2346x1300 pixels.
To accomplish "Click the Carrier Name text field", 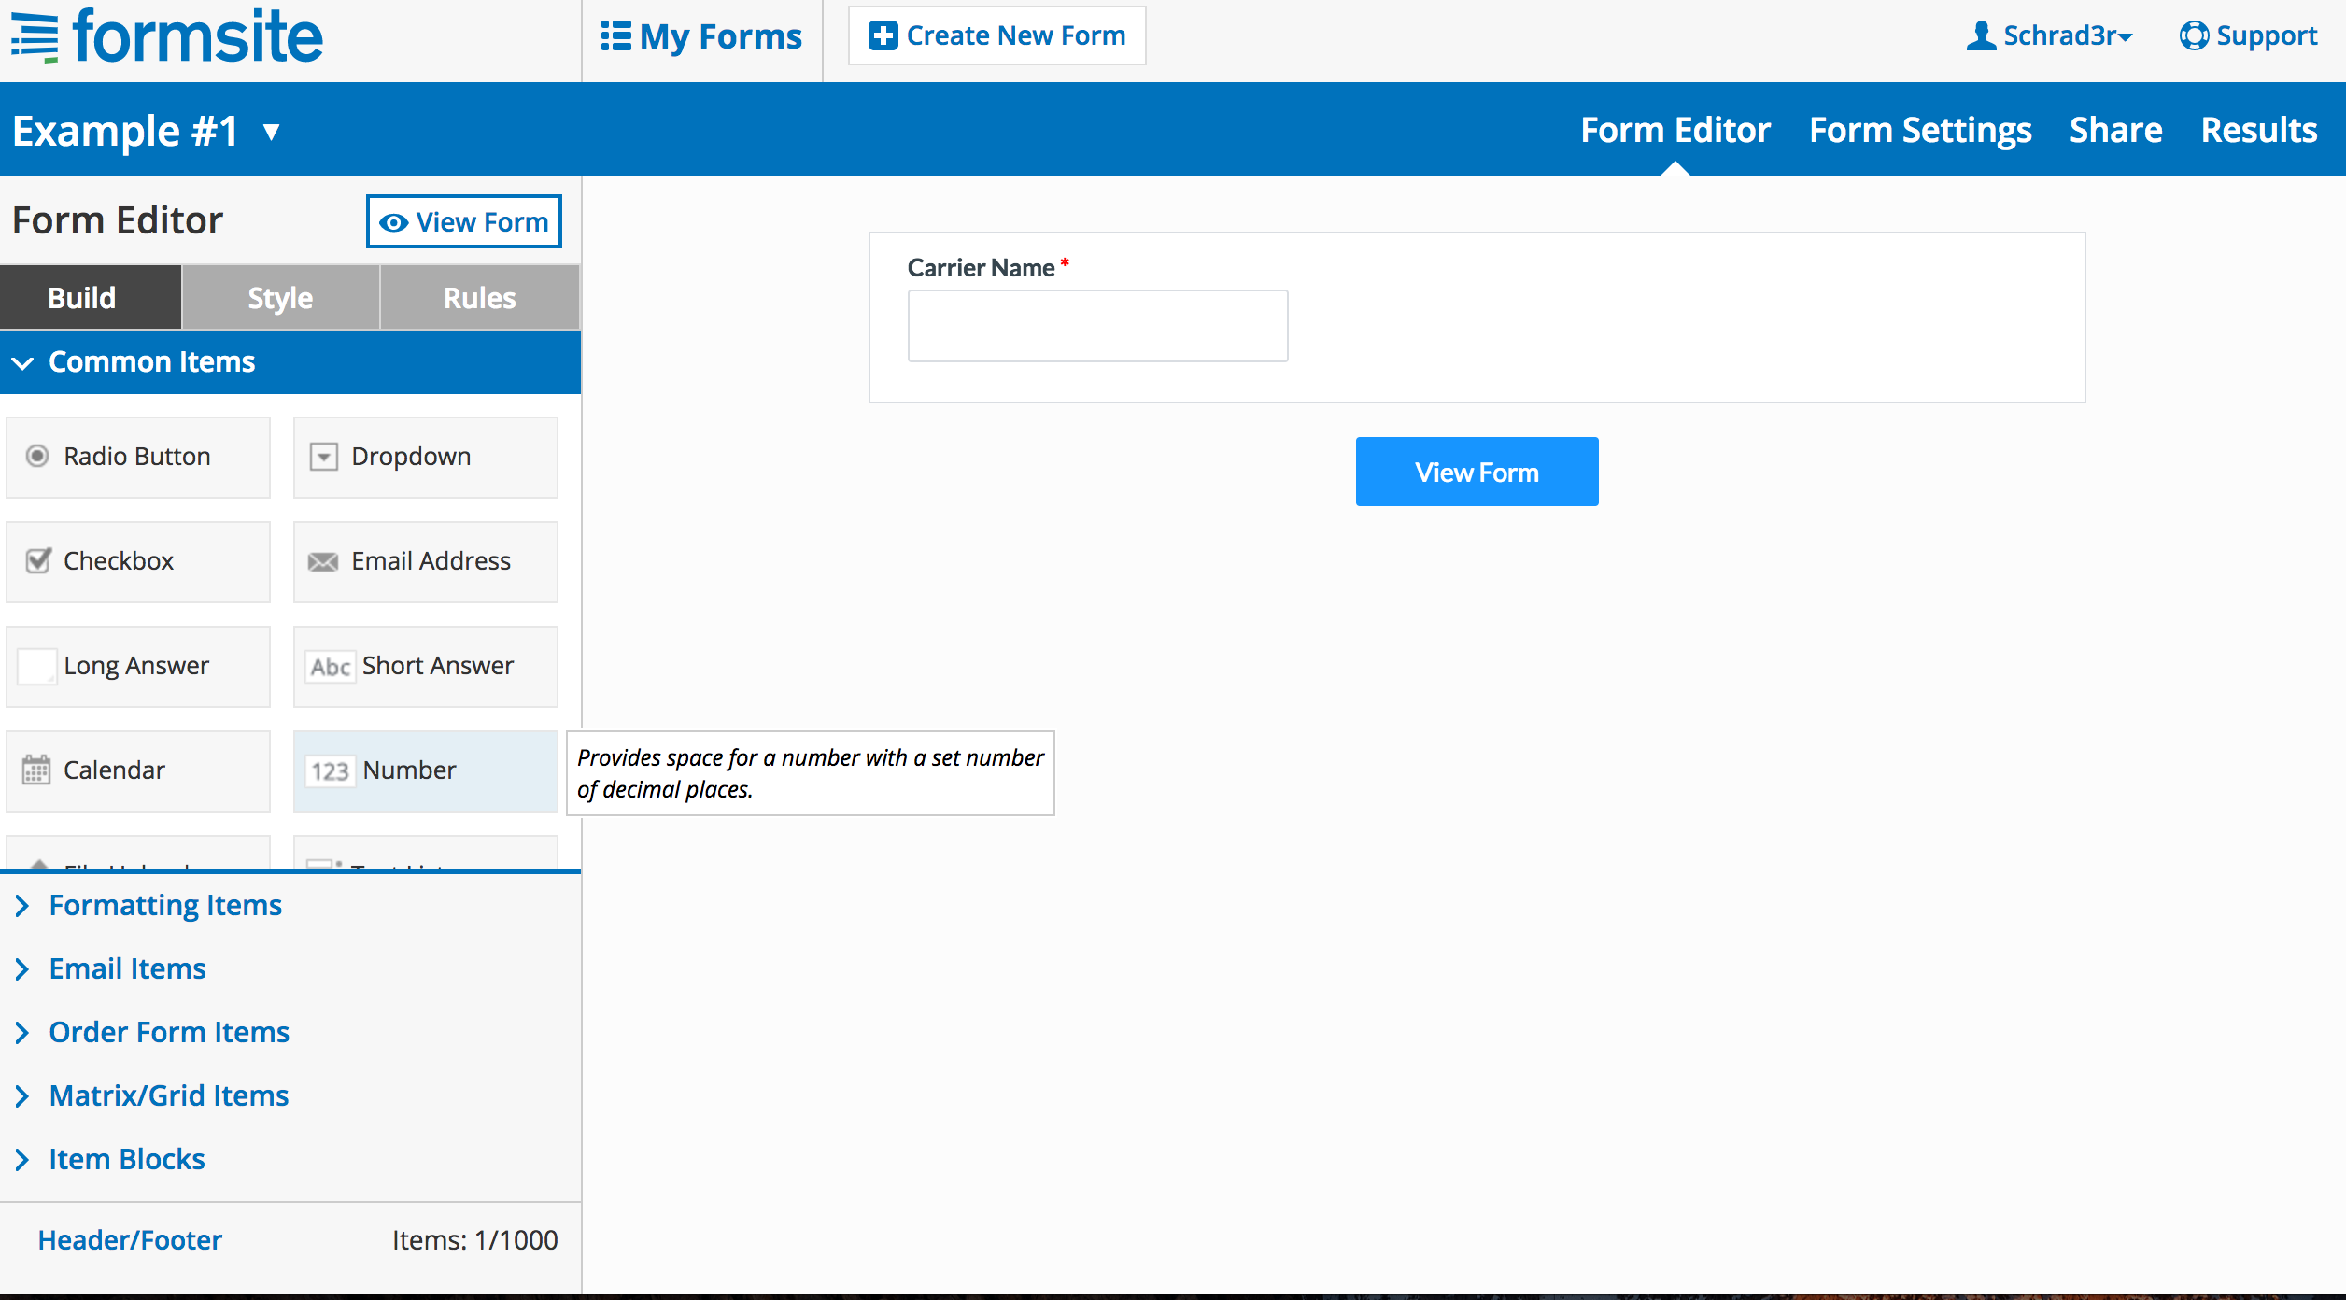I will (1097, 326).
